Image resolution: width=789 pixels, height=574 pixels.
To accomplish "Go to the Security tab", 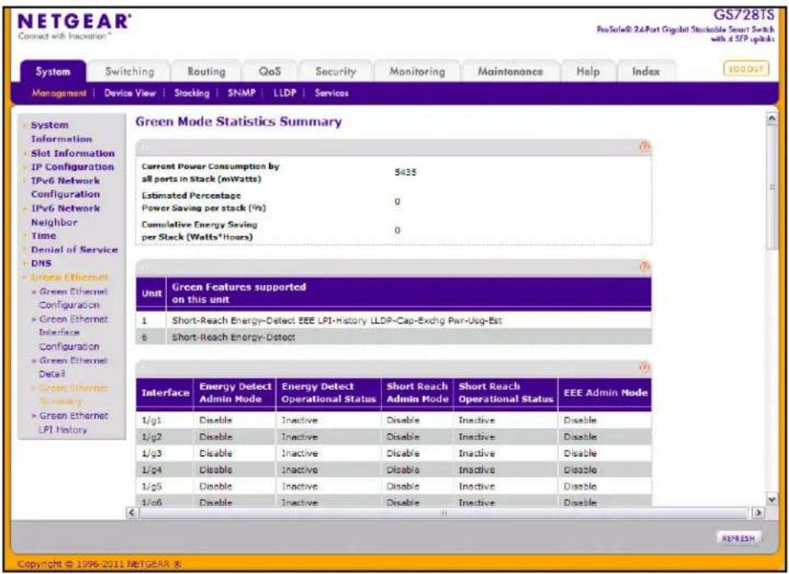I will (336, 72).
